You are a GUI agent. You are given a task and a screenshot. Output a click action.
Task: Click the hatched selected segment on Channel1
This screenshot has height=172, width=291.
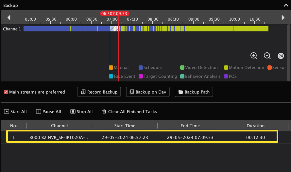(114, 29)
